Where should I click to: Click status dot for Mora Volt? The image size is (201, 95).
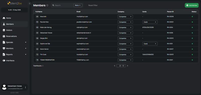[x=192, y=17]
